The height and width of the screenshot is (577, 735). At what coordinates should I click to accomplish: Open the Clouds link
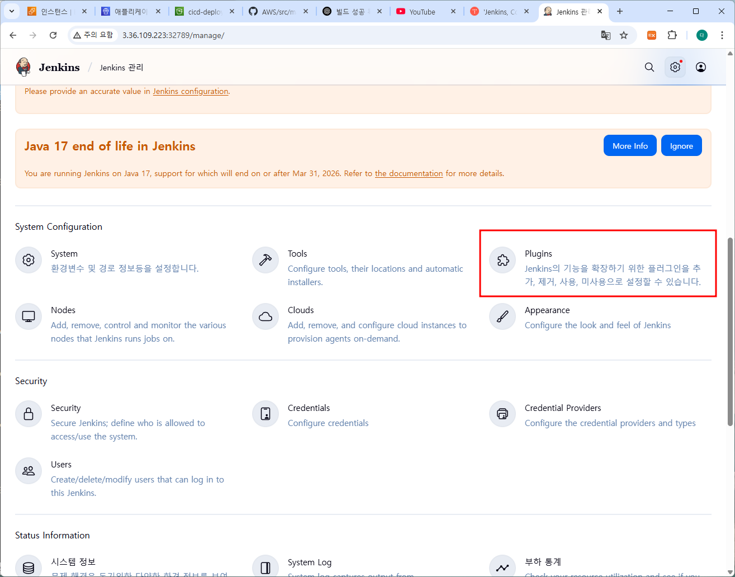(x=301, y=310)
